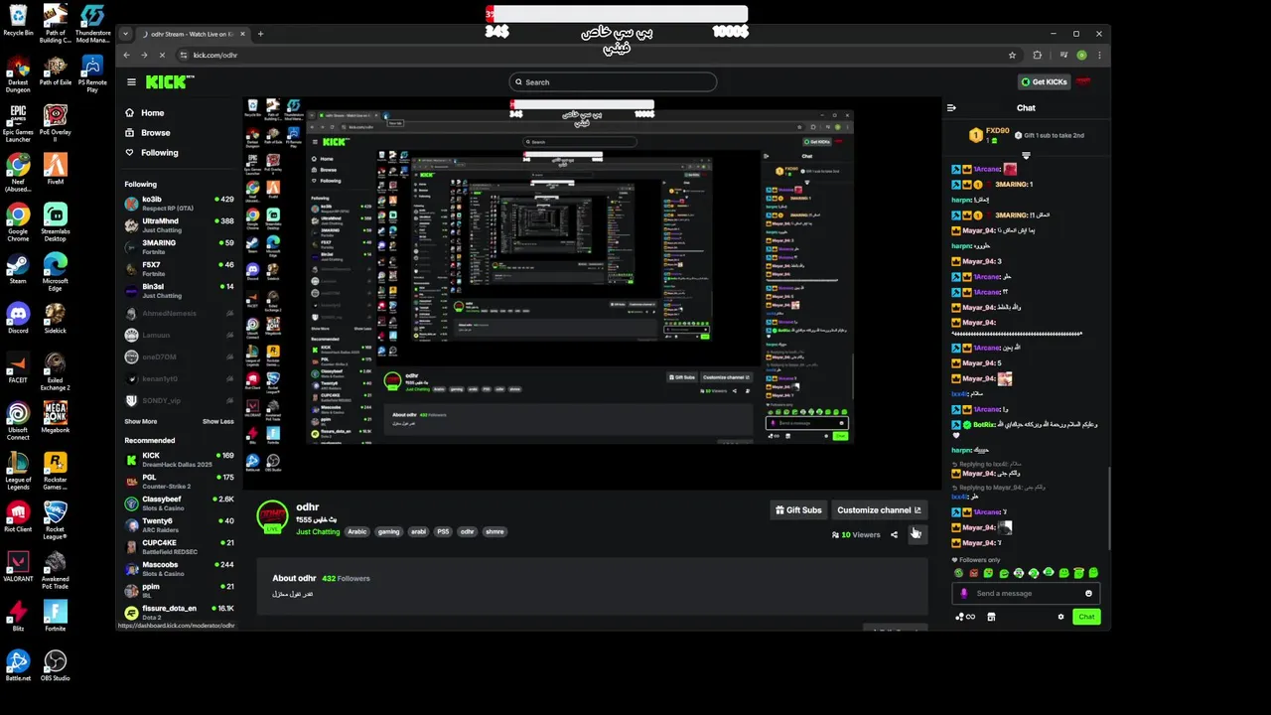Screen dimensions: 1271x715
Task: Click Get KICKs button
Action: point(1043,81)
